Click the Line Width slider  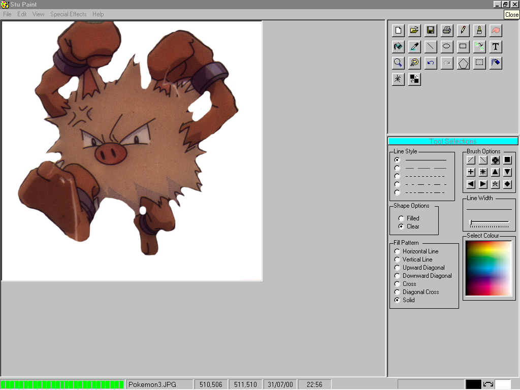pyautogui.click(x=490, y=222)
